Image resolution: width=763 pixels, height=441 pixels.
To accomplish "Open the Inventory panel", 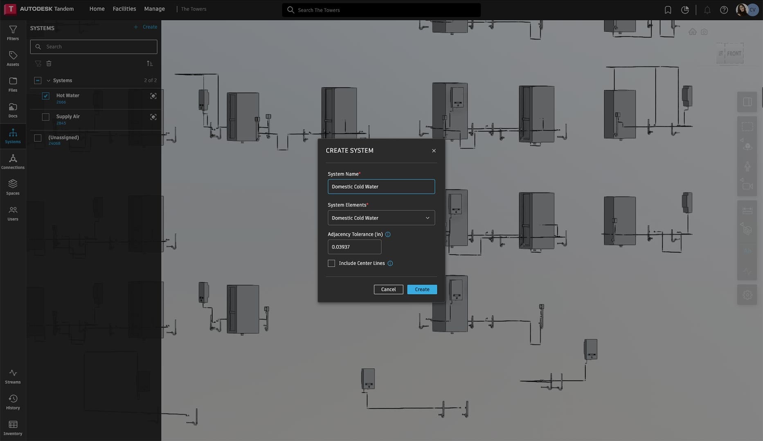I will click(x=13, y=428).
